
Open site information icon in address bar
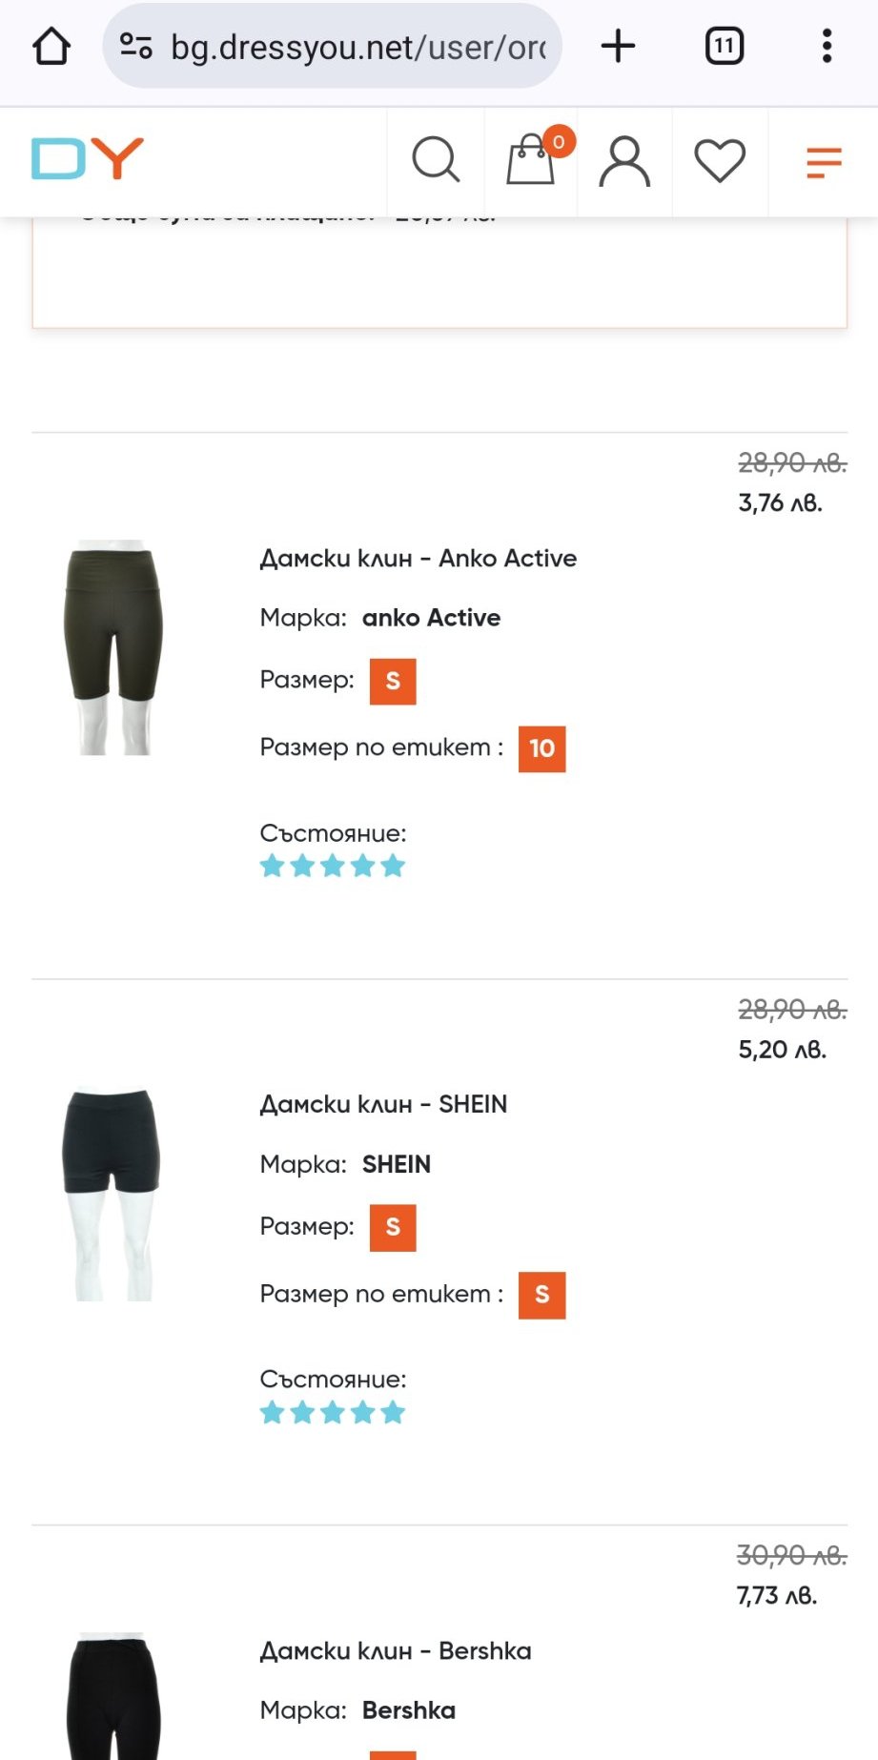coord(135,46)
